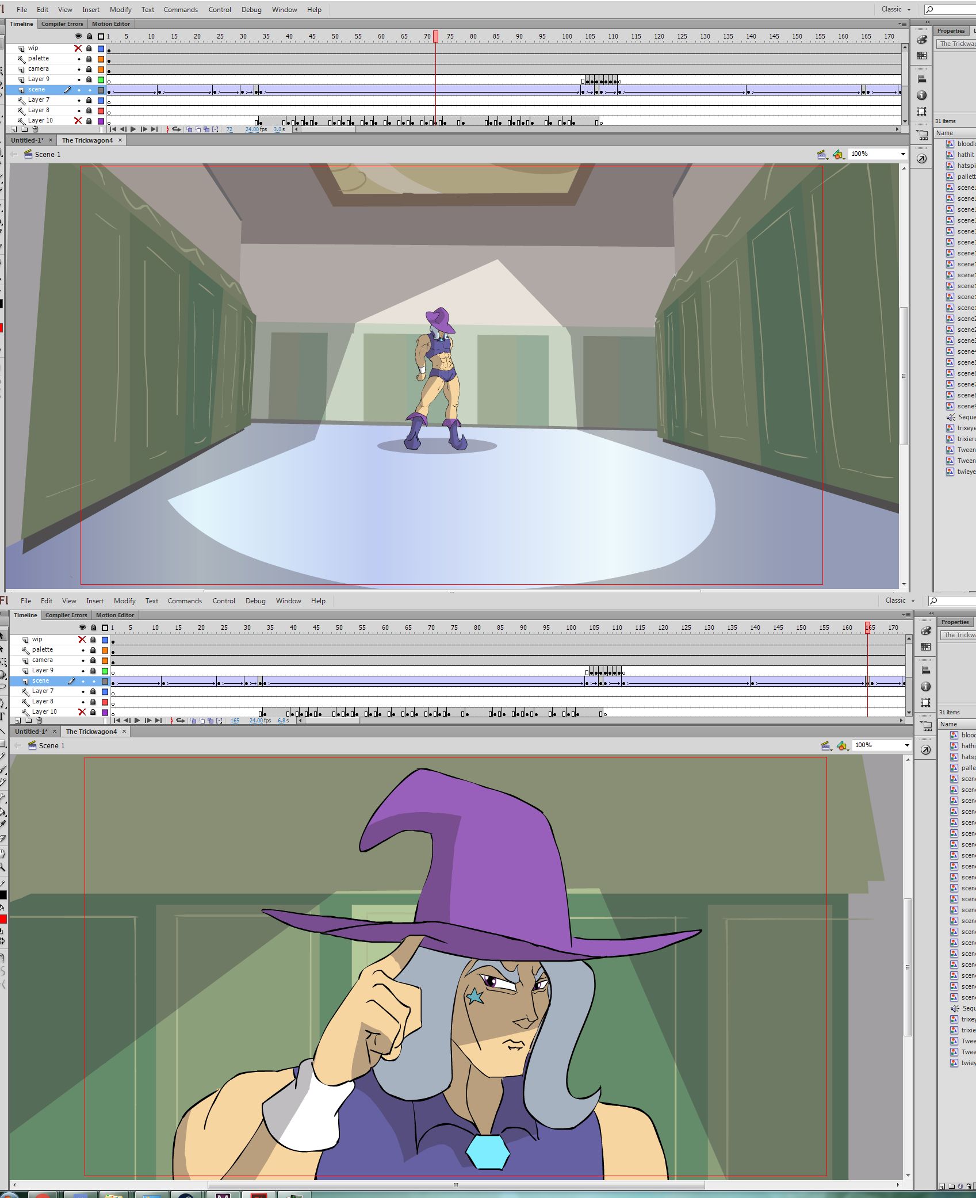The width and height of the screenshot is (976, 1198).
Task: Click Delete layer trash icon in bottom timeline
Action: coord(39,721)
